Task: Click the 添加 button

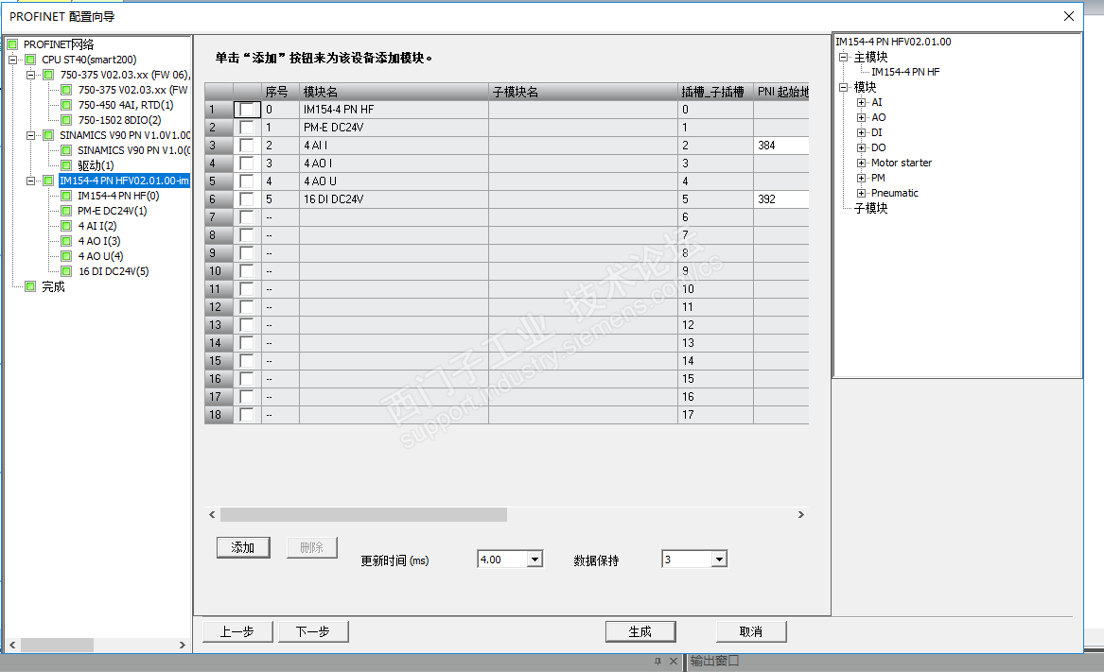Action: (x=243, y=547)
